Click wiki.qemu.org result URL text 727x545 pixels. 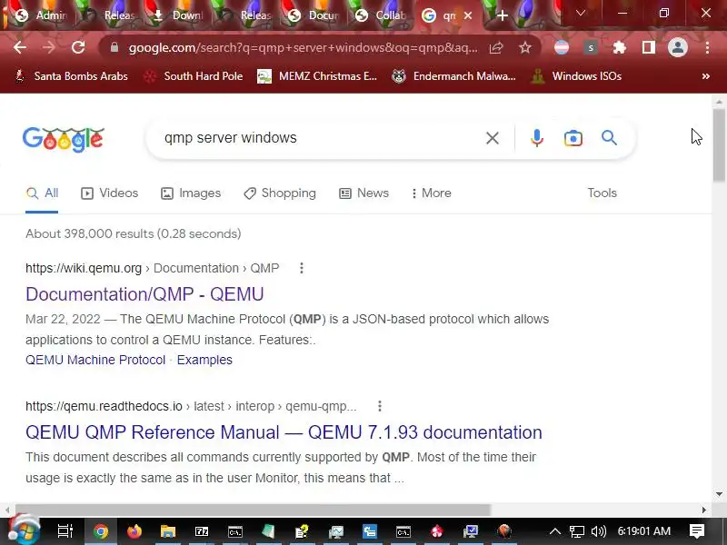[152, 268]
